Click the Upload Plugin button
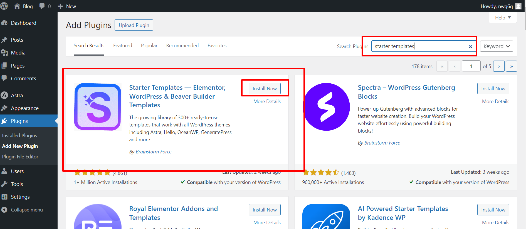Viewport: 526px width, 229px height. [x=134, y=25]
